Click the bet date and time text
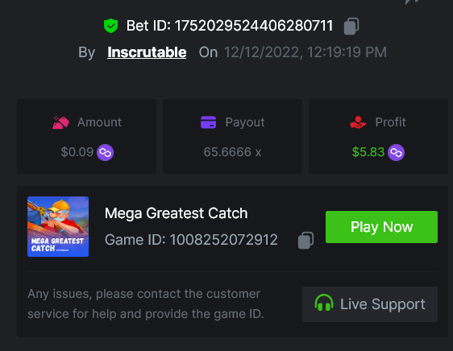The height and width of the screenshot is (351, 453). coord(305,52)
